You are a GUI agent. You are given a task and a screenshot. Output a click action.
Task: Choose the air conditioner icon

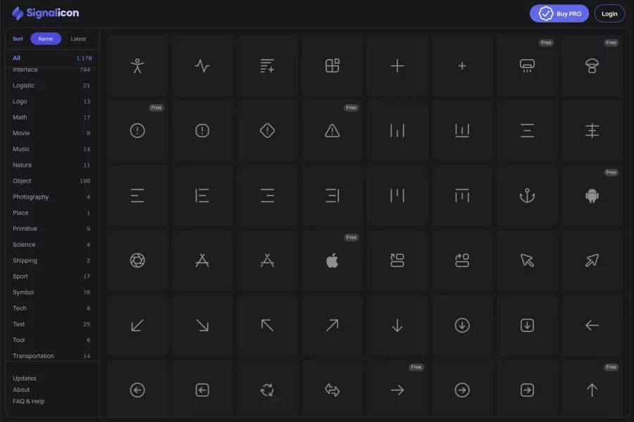click(527, 66)
